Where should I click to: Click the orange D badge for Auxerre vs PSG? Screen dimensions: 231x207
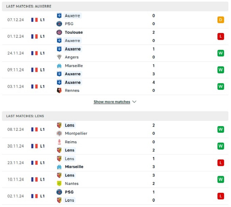[x=220, y=20]
